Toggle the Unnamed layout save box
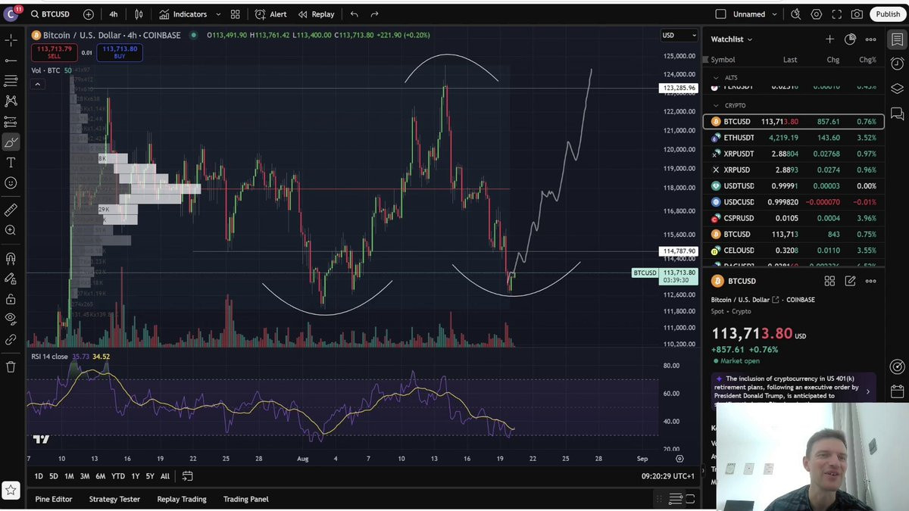This screenshot has width=909, height=511. pyautogui.click(x=720, y=14)
